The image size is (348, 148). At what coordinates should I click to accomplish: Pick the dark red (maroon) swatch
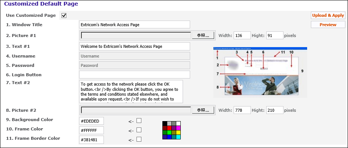[x=165, y=128]
